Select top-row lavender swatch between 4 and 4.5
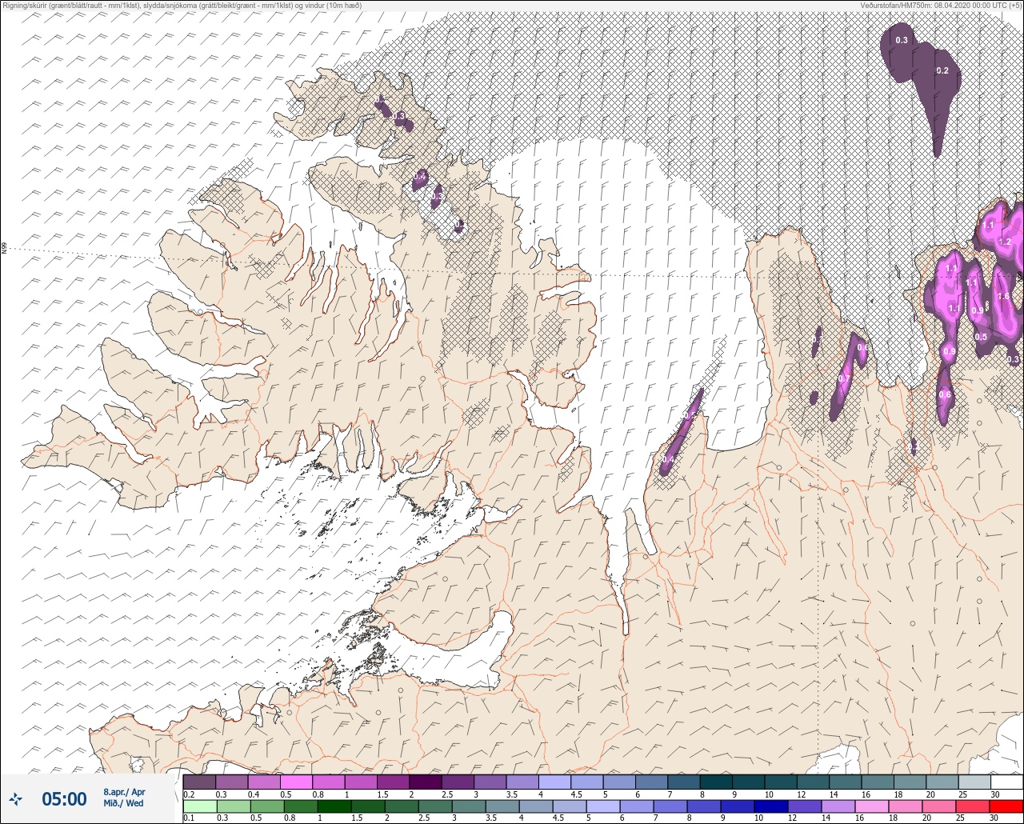This screenshot has width=1024, height=824. [x=554, y=782]
